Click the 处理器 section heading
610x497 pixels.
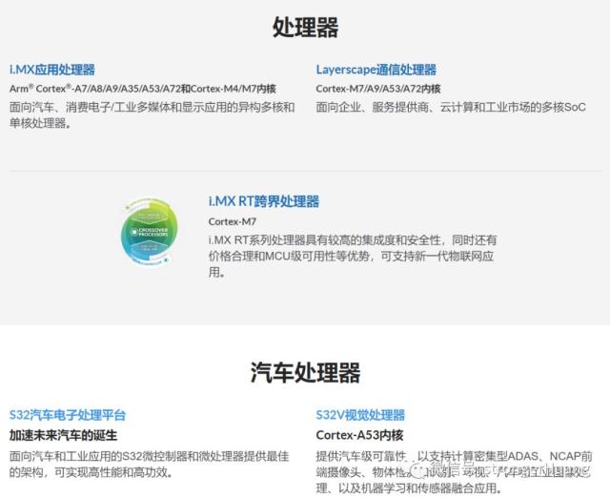click(305, 27)
